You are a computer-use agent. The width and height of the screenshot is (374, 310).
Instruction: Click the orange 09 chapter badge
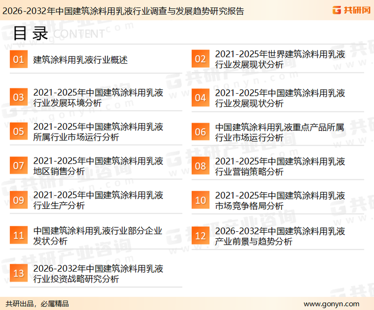(18, 200)
